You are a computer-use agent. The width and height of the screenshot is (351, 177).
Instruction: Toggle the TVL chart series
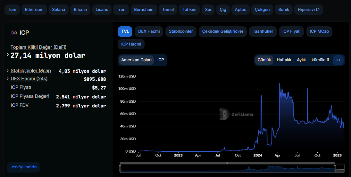pyautogui.click(x=125, y=31)
